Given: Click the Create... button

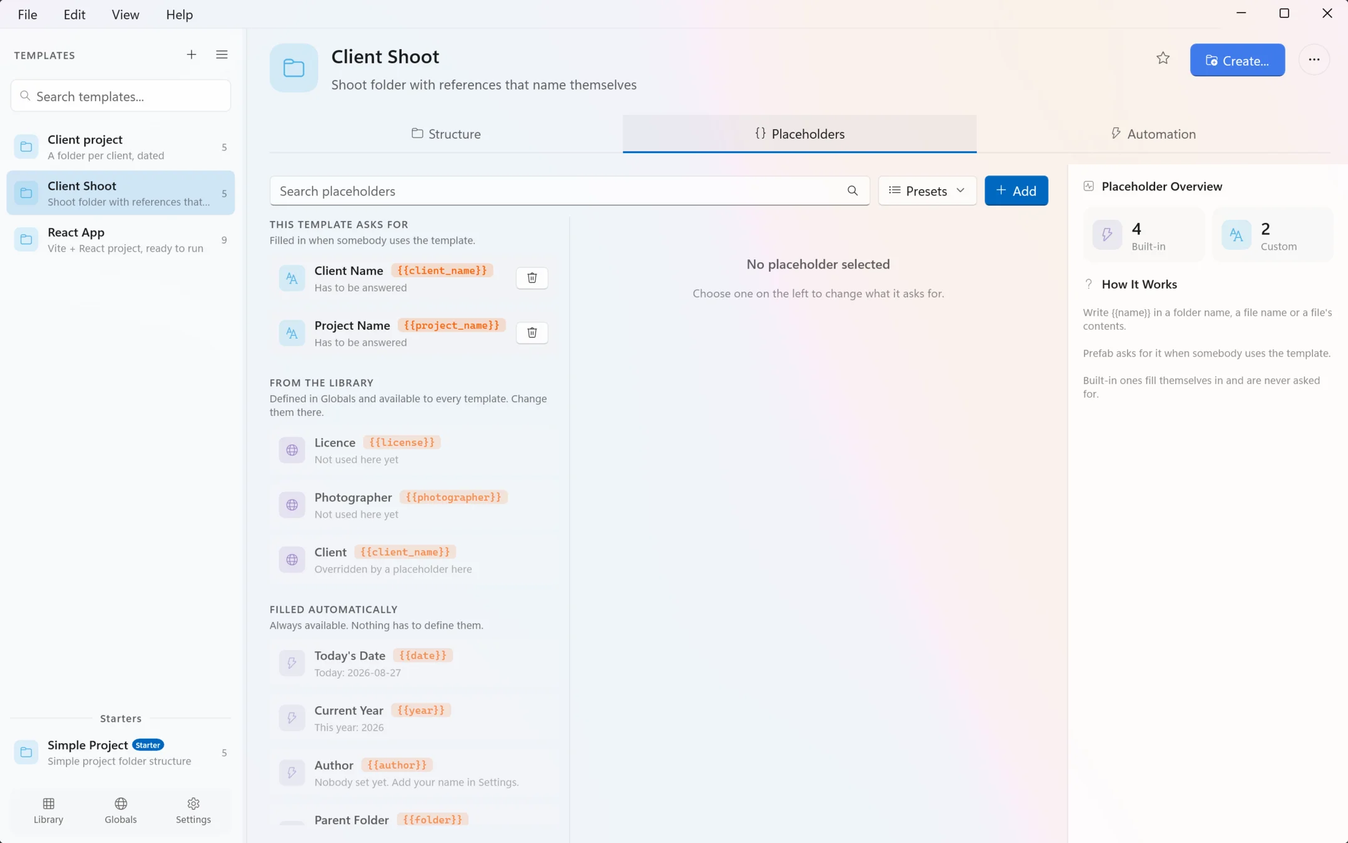Looking at the screenshot, I should tap(1237, 60).
